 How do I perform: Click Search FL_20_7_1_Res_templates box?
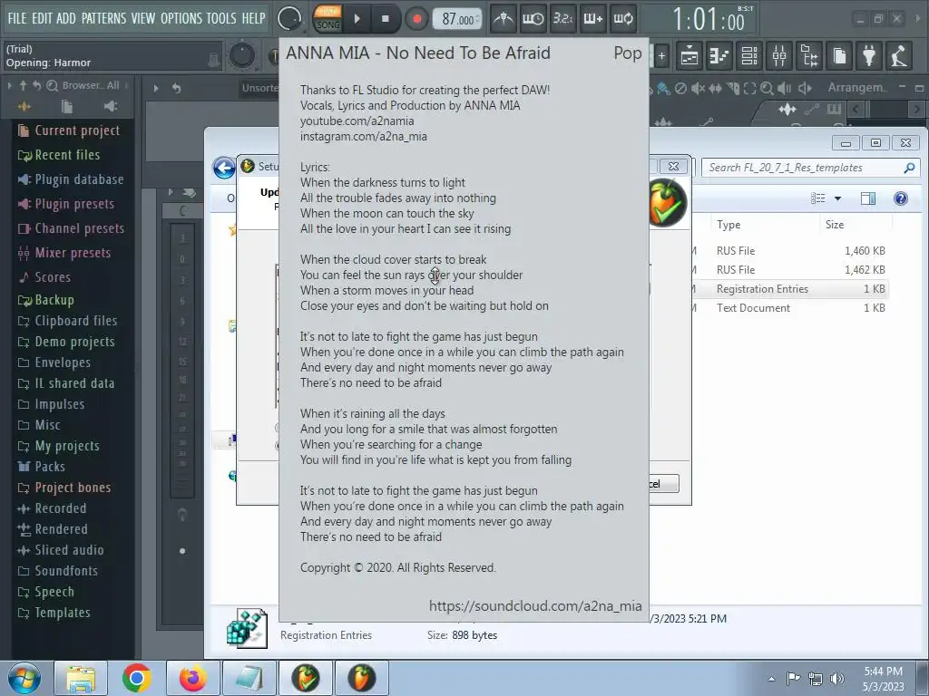(x=810, y=168)
